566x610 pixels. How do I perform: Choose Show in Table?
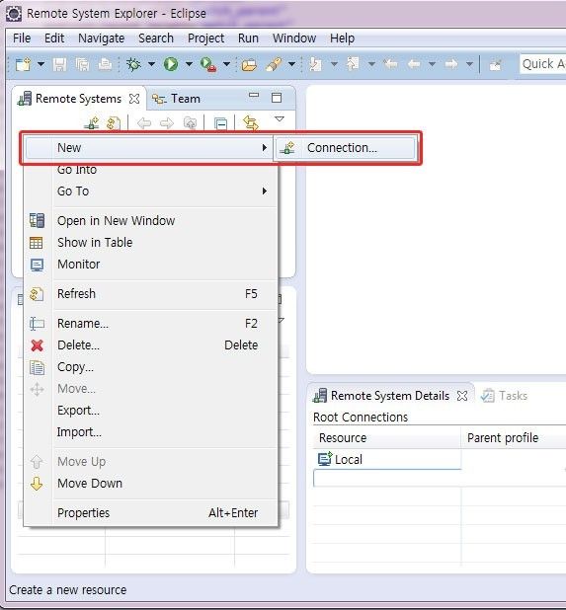(151, 243)
